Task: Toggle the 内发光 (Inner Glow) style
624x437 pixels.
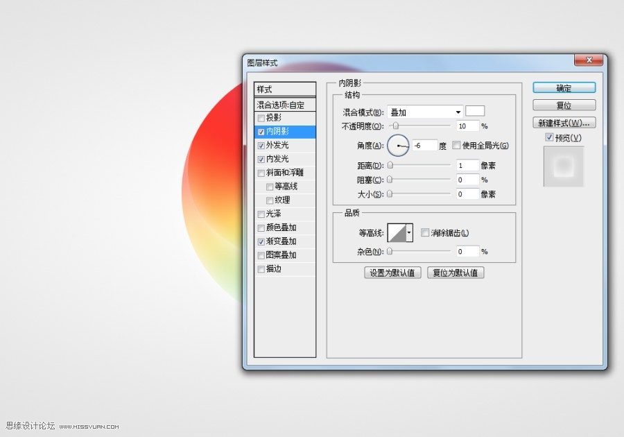Action: pyautogui.click(x=261, y=159)
